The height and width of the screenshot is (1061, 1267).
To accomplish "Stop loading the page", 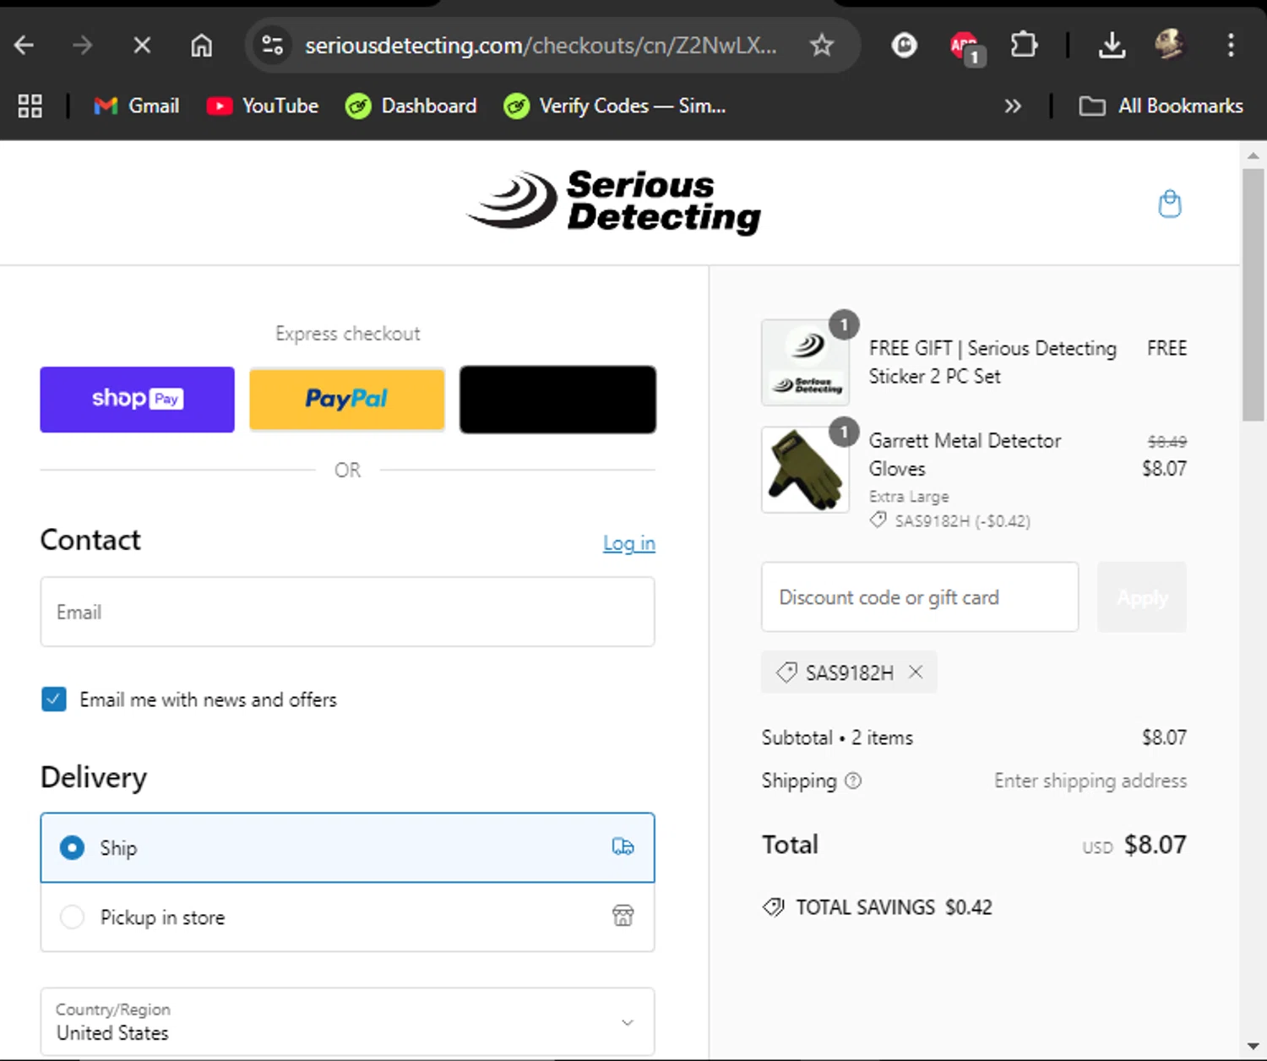I will [142, 45].
